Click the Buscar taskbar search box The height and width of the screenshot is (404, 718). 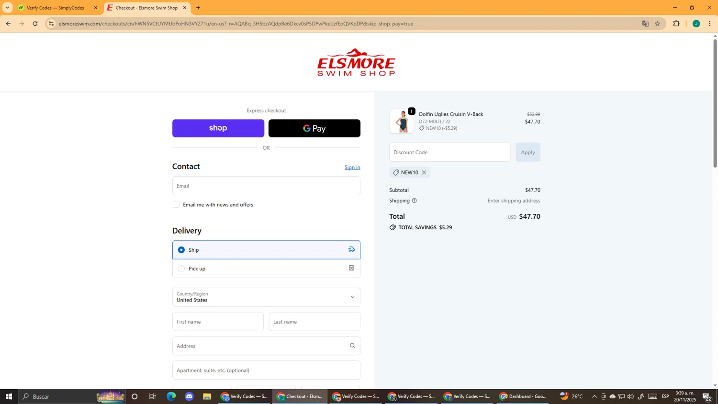[72, 396]
